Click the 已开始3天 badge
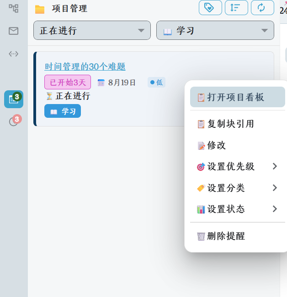This screenshot has height=297, width=287. [68, 82]
